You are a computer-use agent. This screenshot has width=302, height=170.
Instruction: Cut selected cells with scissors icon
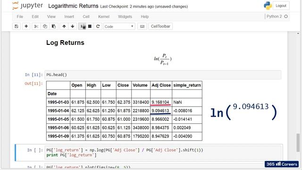coord(36,26)
